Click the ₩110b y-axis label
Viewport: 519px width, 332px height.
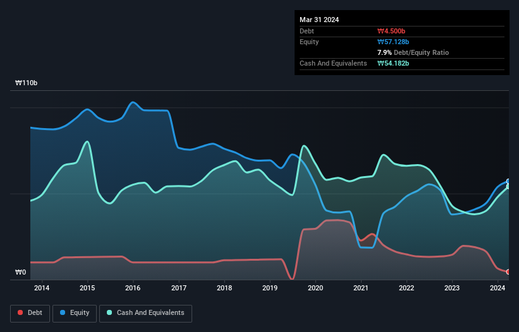[x=26, y=83]
